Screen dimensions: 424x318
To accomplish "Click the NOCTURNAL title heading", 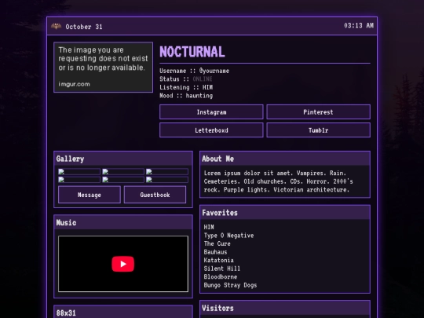I will click(192, 52).
